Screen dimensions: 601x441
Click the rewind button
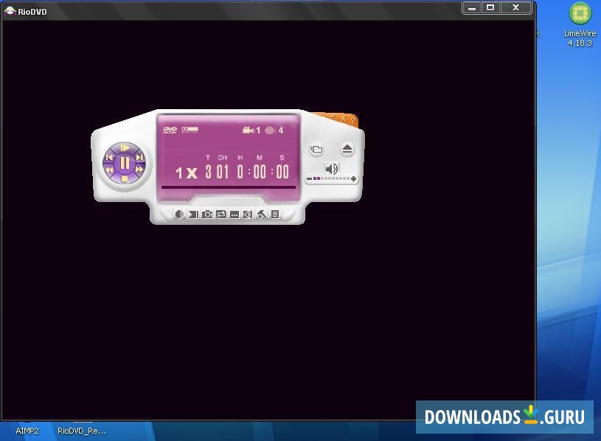coord(110,170)
